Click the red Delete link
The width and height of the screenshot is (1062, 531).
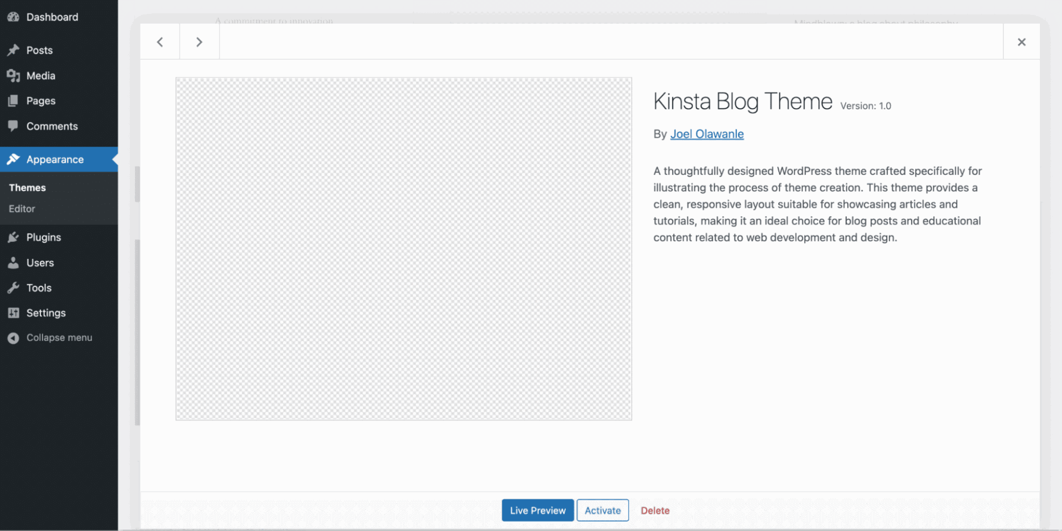coord(655,511)
